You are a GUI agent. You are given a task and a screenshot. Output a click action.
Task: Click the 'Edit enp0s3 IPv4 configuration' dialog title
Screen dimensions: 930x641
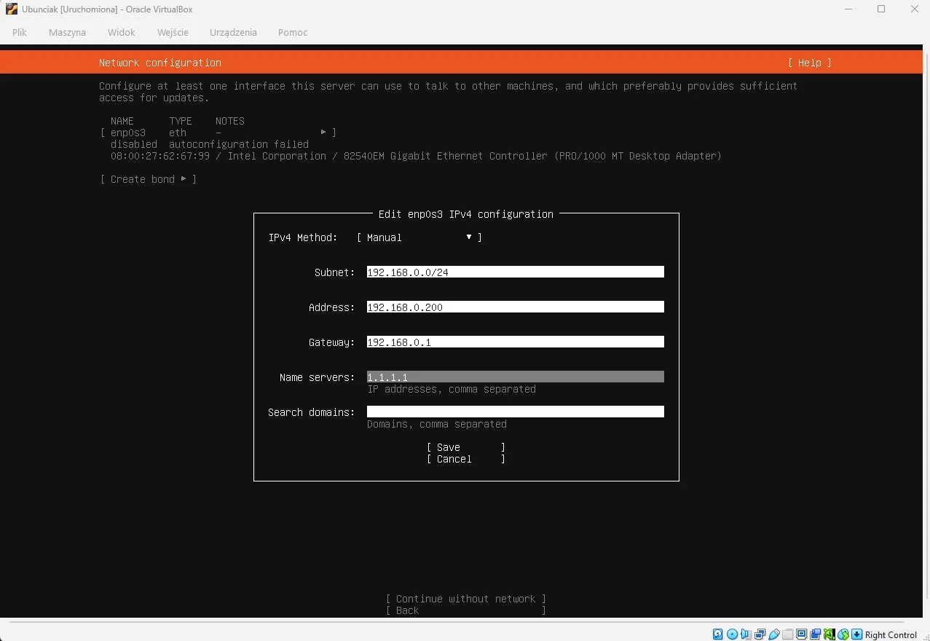[466, 214]
